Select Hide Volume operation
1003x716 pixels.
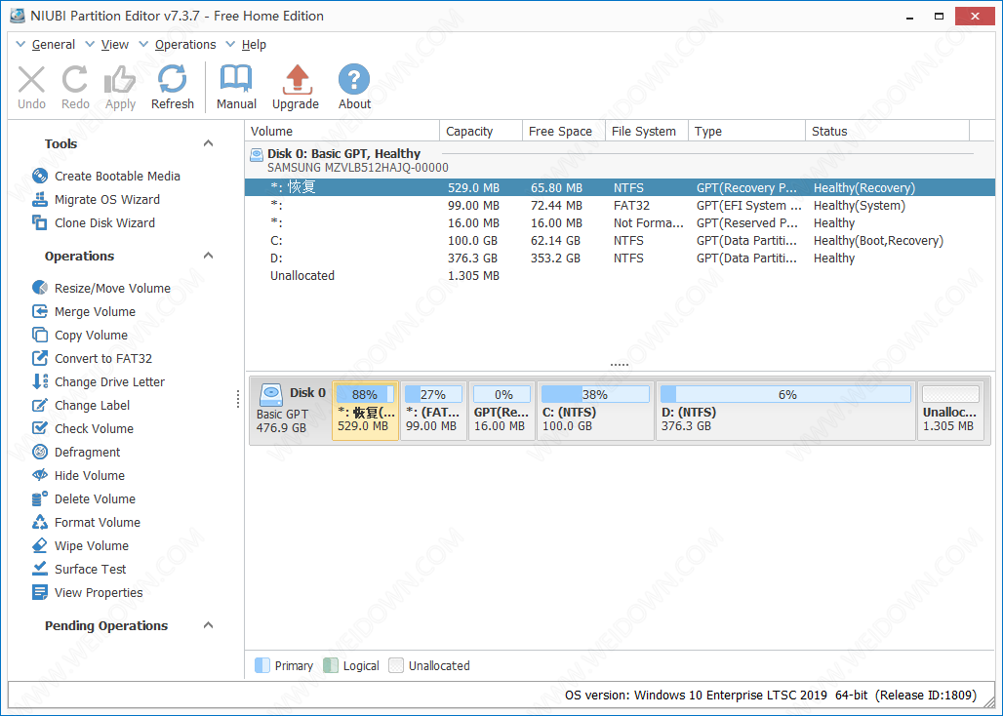pos(78,476)
